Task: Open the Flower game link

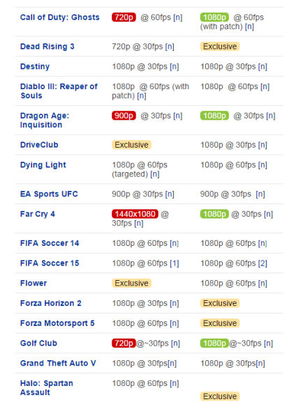Action: pos(34,283)
